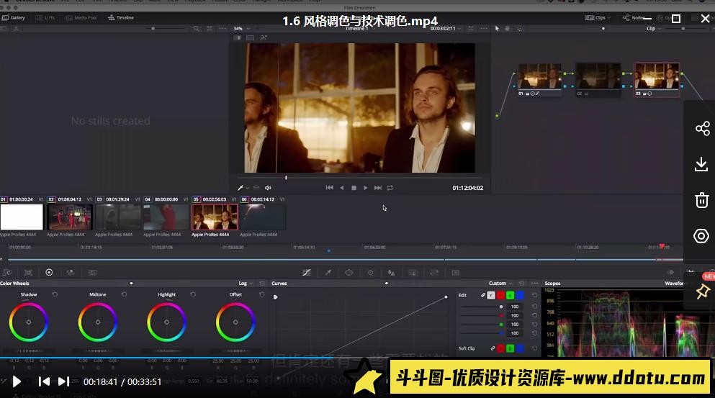Open the Power Window palette
Viewport: 715px width, 398px height.
[x=348, y=273]
